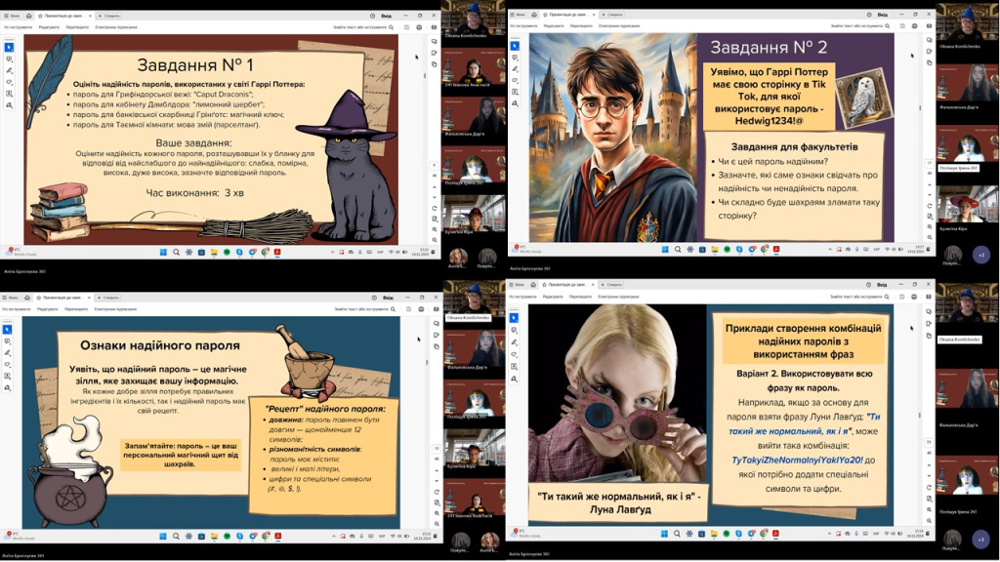Select the arrow tool in Завдання № 2 window
This screenshot has width=1000, height=562.
515,46
